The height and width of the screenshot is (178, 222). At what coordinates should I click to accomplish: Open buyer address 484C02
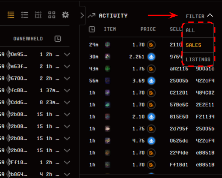[x=205, y=93]
